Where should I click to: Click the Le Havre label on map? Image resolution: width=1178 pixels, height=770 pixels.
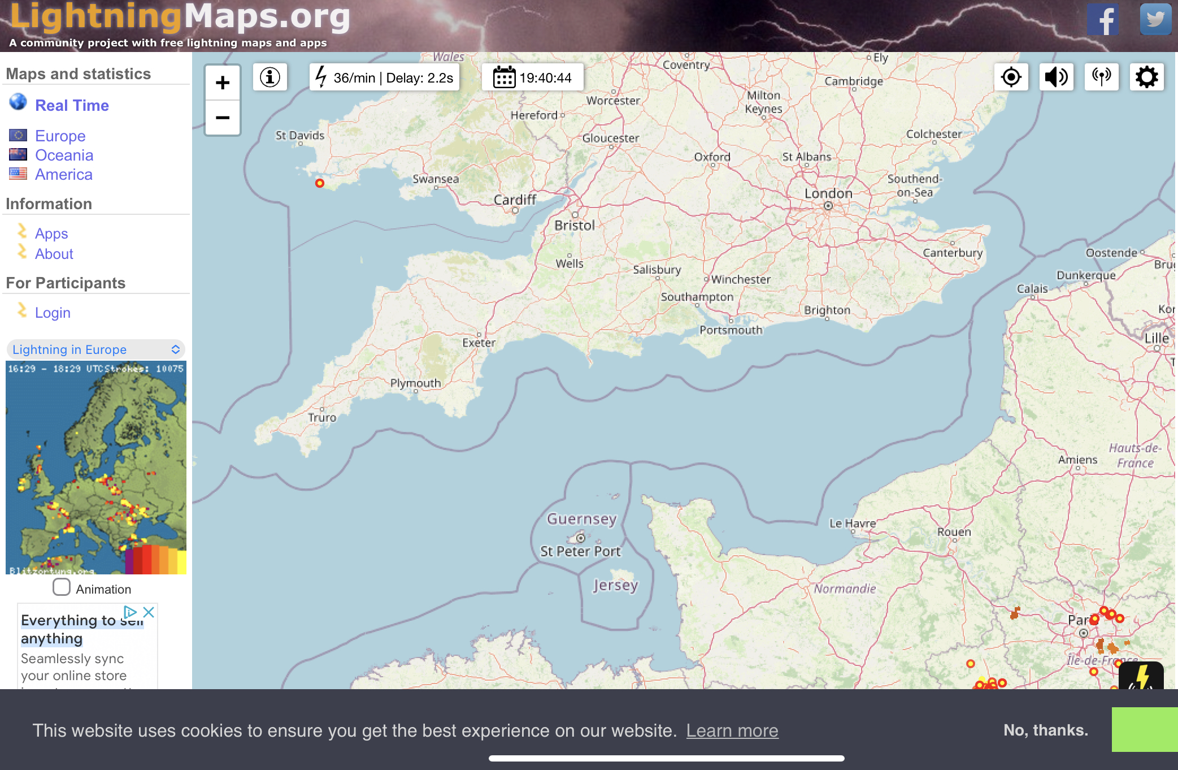point(852,524)
